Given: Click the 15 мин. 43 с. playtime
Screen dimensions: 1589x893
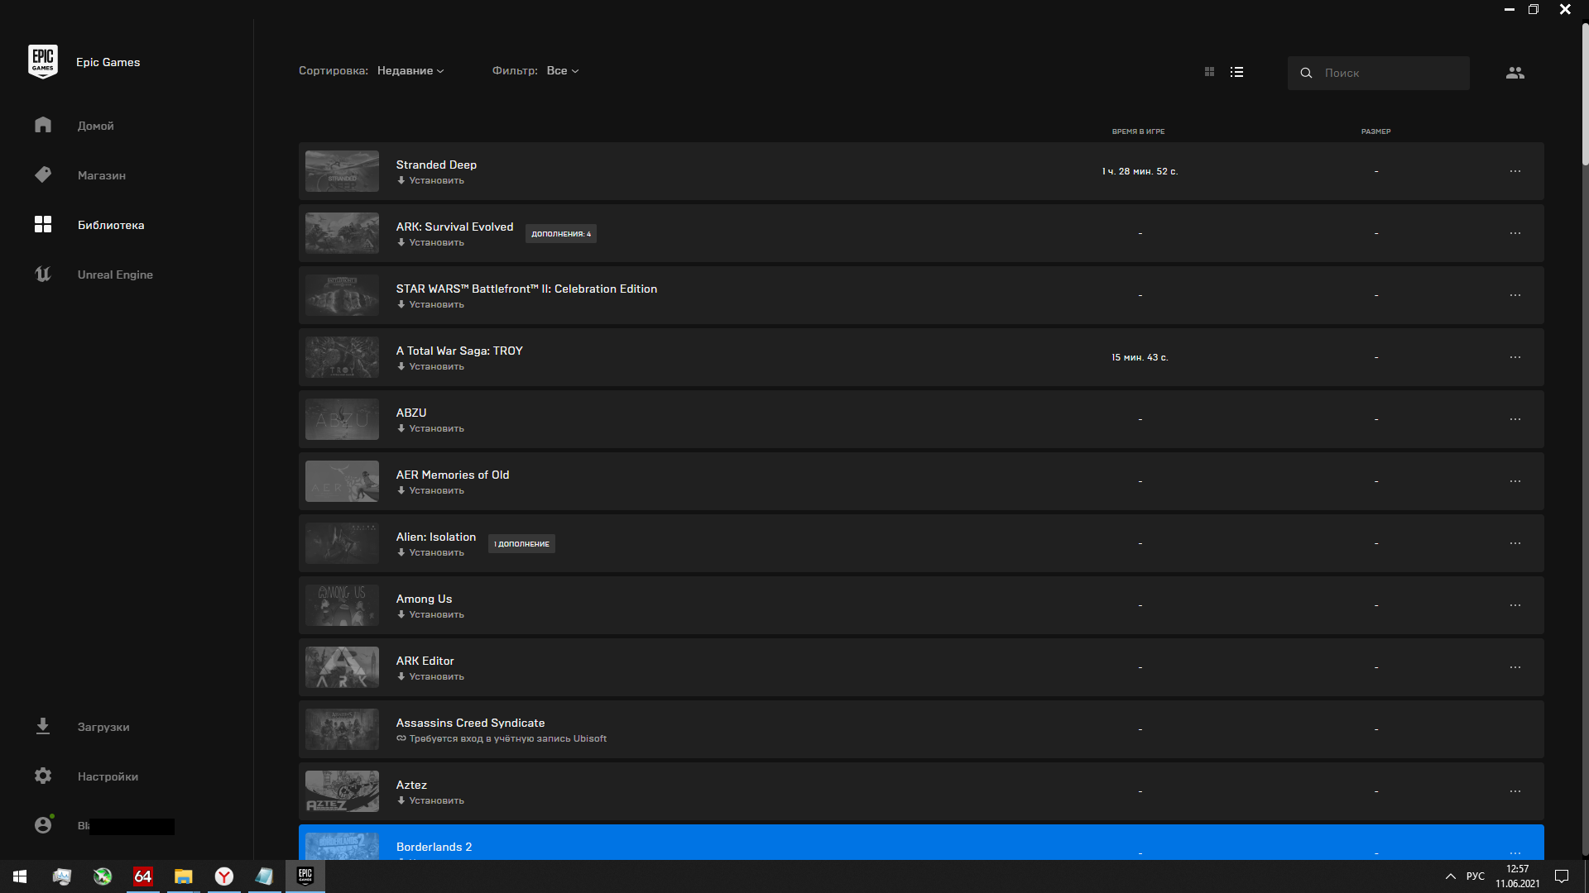Looking at the screenshot, I should pos(1139,357).
